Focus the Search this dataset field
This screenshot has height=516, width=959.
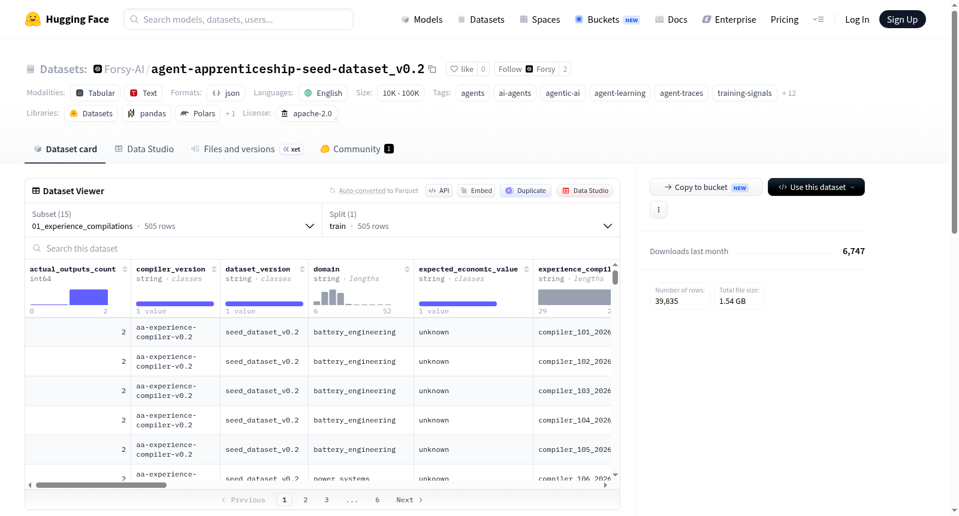pos(322,248)
